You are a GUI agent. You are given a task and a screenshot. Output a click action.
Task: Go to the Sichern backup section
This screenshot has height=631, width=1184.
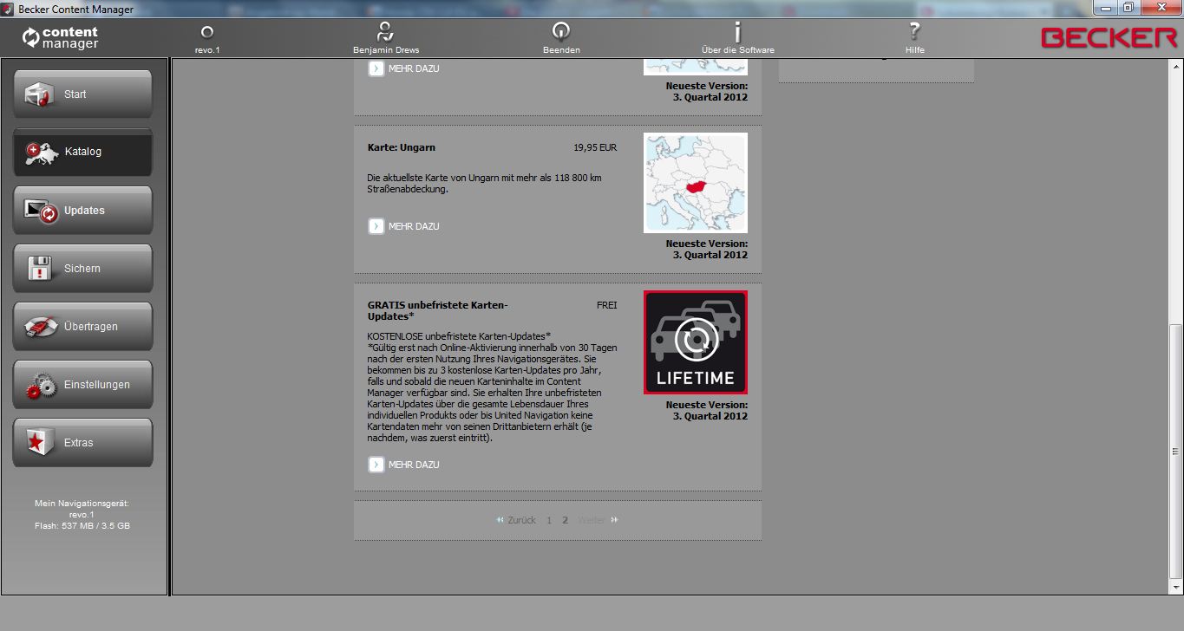(x=82, y=269)
